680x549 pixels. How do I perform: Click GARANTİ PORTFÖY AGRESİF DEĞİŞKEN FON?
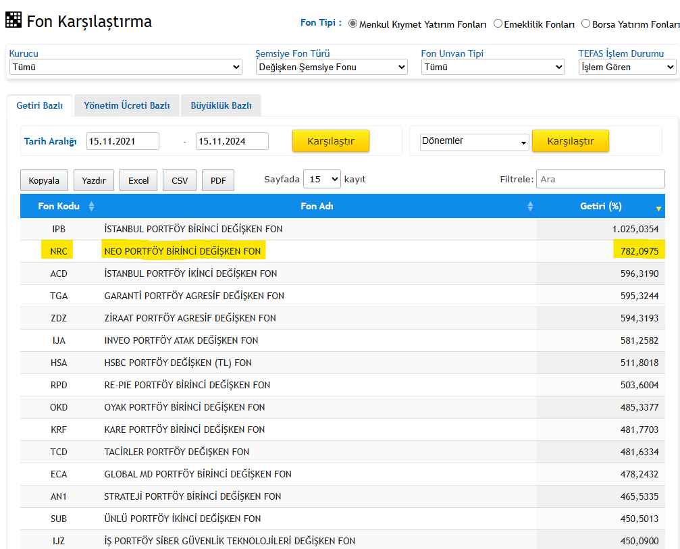pyautogui.click(x=194, y=296)
